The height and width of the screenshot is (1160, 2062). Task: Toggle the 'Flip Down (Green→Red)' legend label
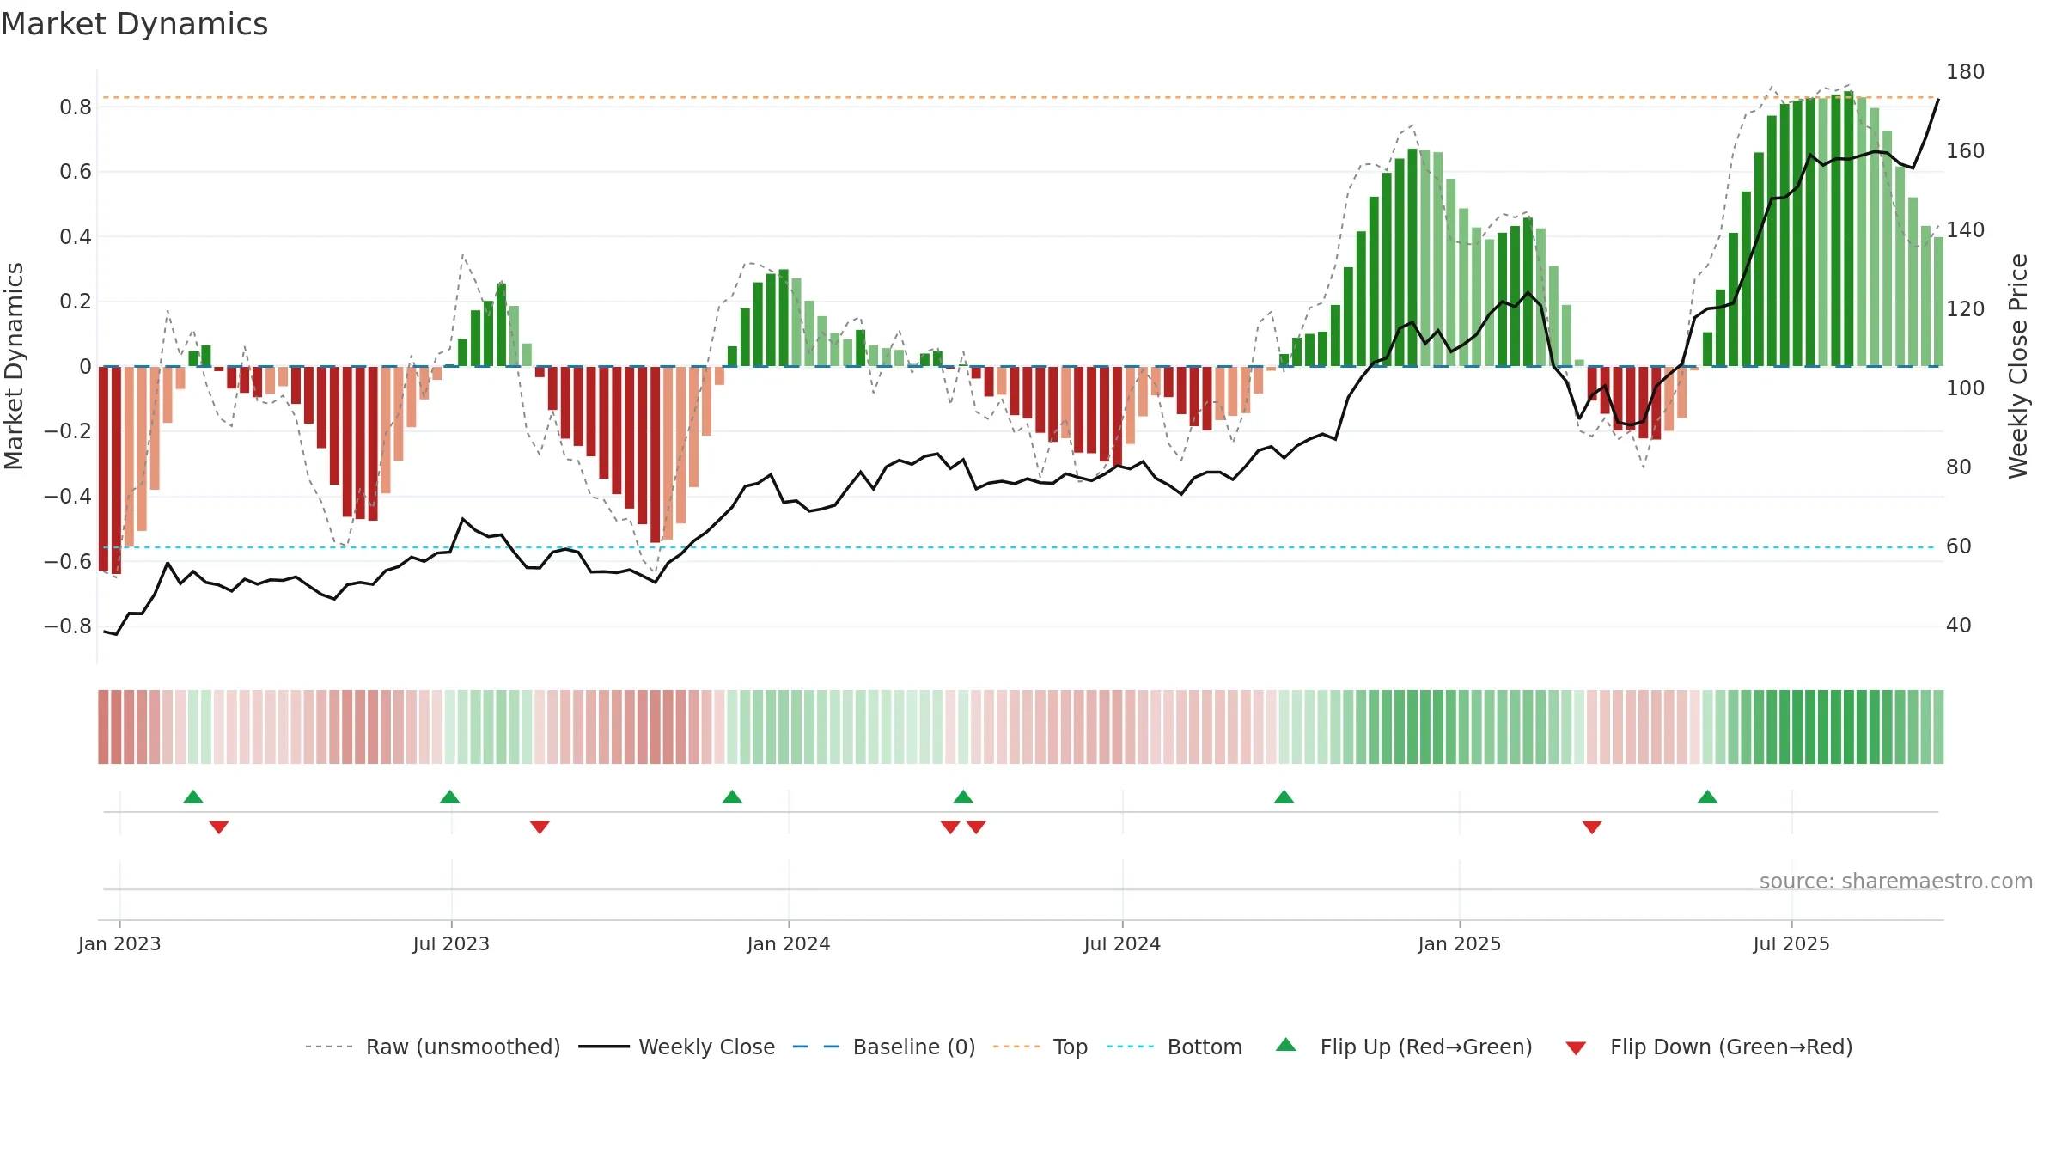point(1731,1047)
